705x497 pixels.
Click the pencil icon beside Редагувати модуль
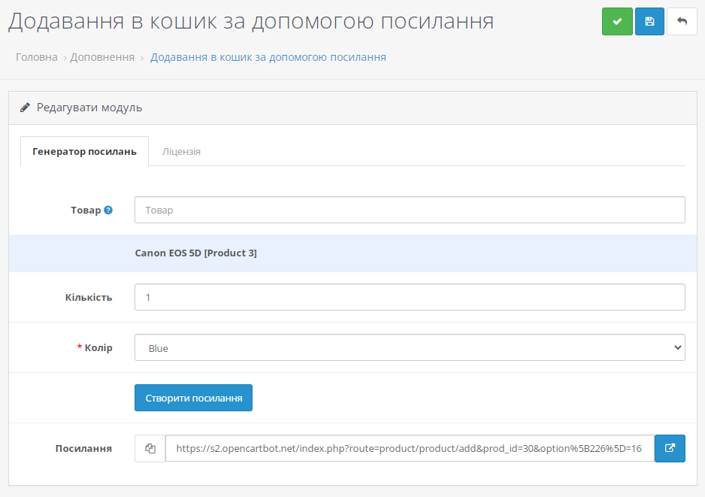pyautogui.click(x=25, y=108)
